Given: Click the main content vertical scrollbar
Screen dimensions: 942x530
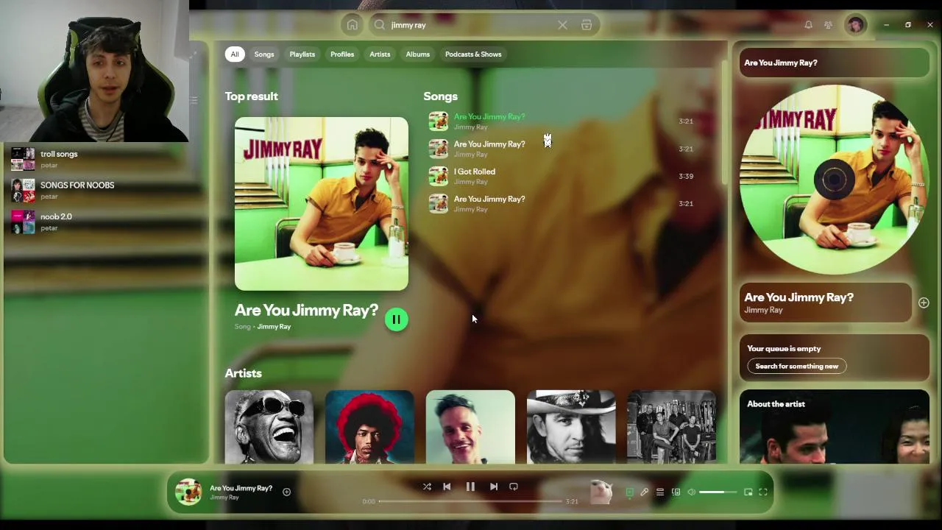Looking at the screenshot, I should [724, 121].
